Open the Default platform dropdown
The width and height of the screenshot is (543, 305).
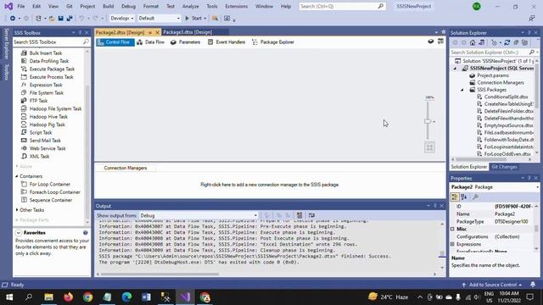point(159,19)
